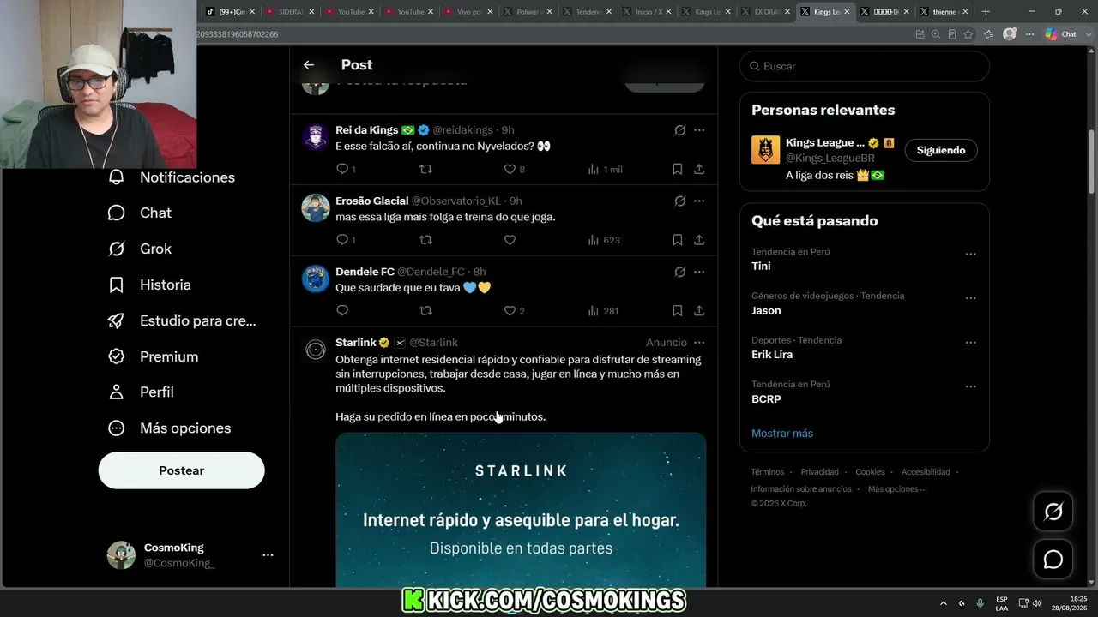Add page to favorites with star icon
The width and height of the screenshot is (1098, 617).
pyautogui.click(x=968, y=34)
